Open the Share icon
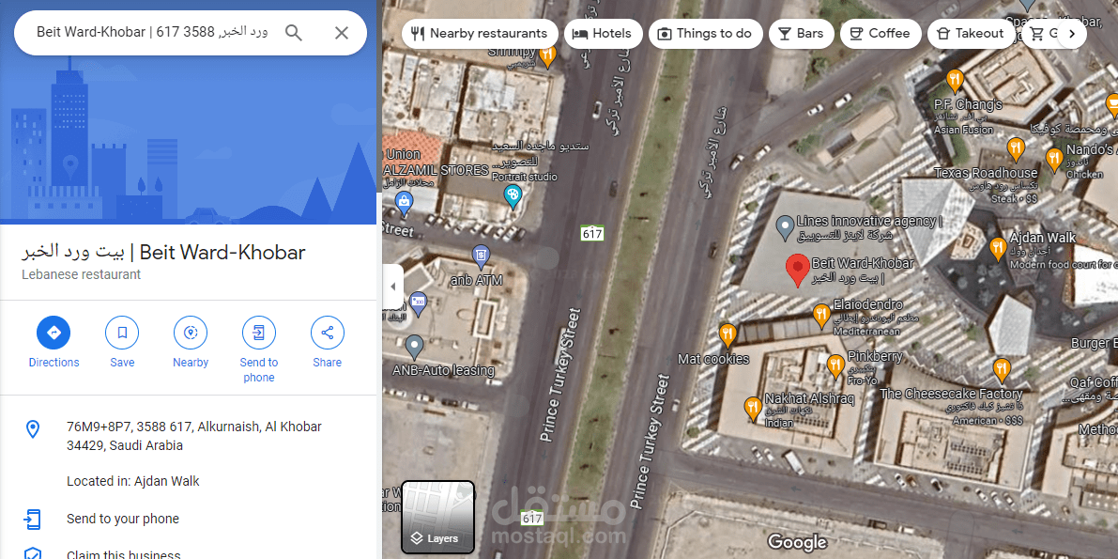 (328, 333)
